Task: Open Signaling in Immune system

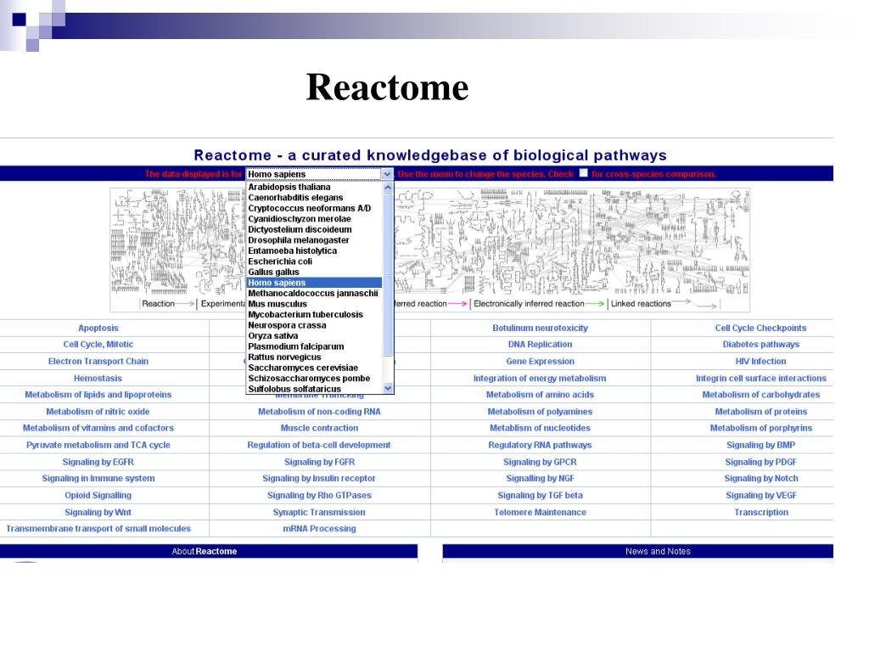Action: 98,479
